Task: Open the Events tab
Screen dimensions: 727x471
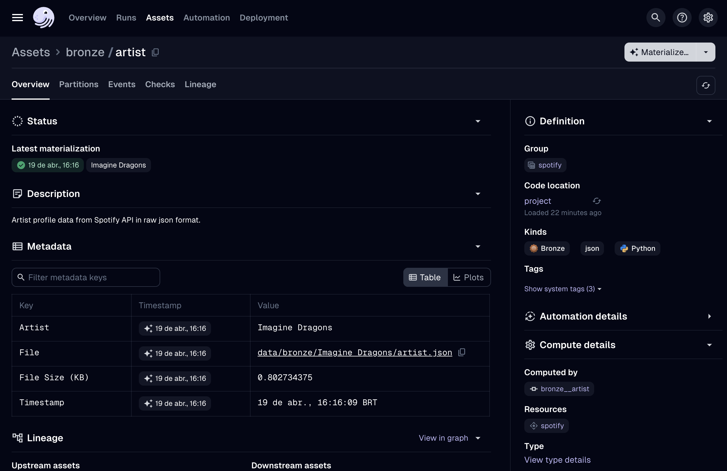Action: 122,85
